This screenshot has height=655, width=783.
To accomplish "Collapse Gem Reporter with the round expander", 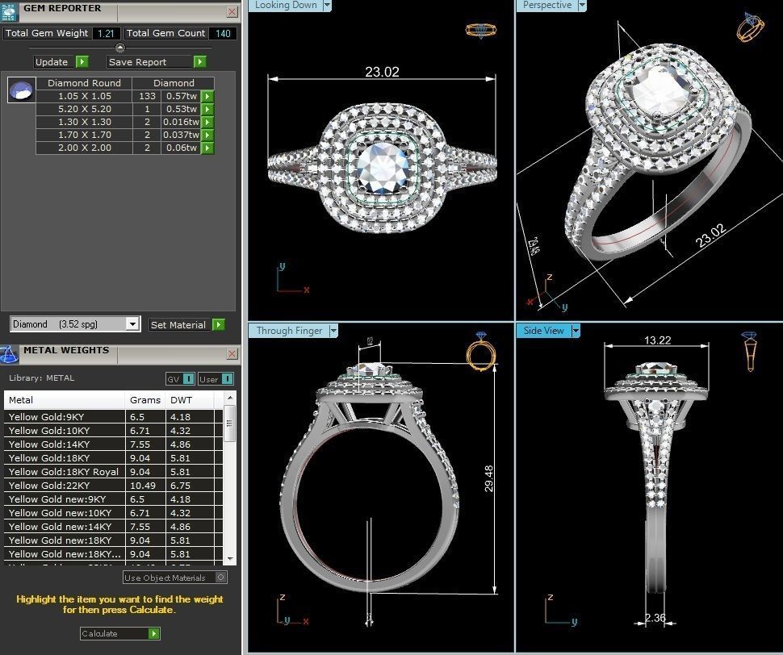I will click(x=120, y=48).
